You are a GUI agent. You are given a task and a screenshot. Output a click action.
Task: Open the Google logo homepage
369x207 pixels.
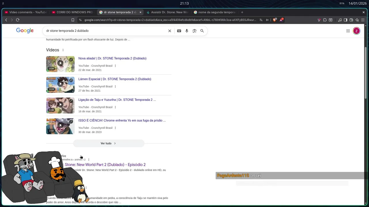click(25, 30)
